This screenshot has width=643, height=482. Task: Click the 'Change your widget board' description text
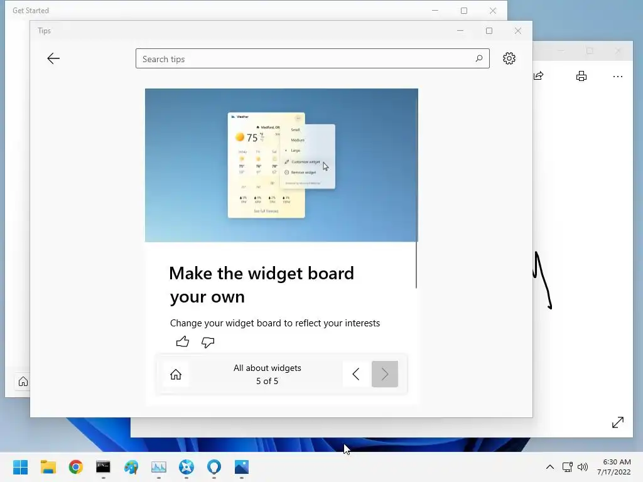coord(275,323)
